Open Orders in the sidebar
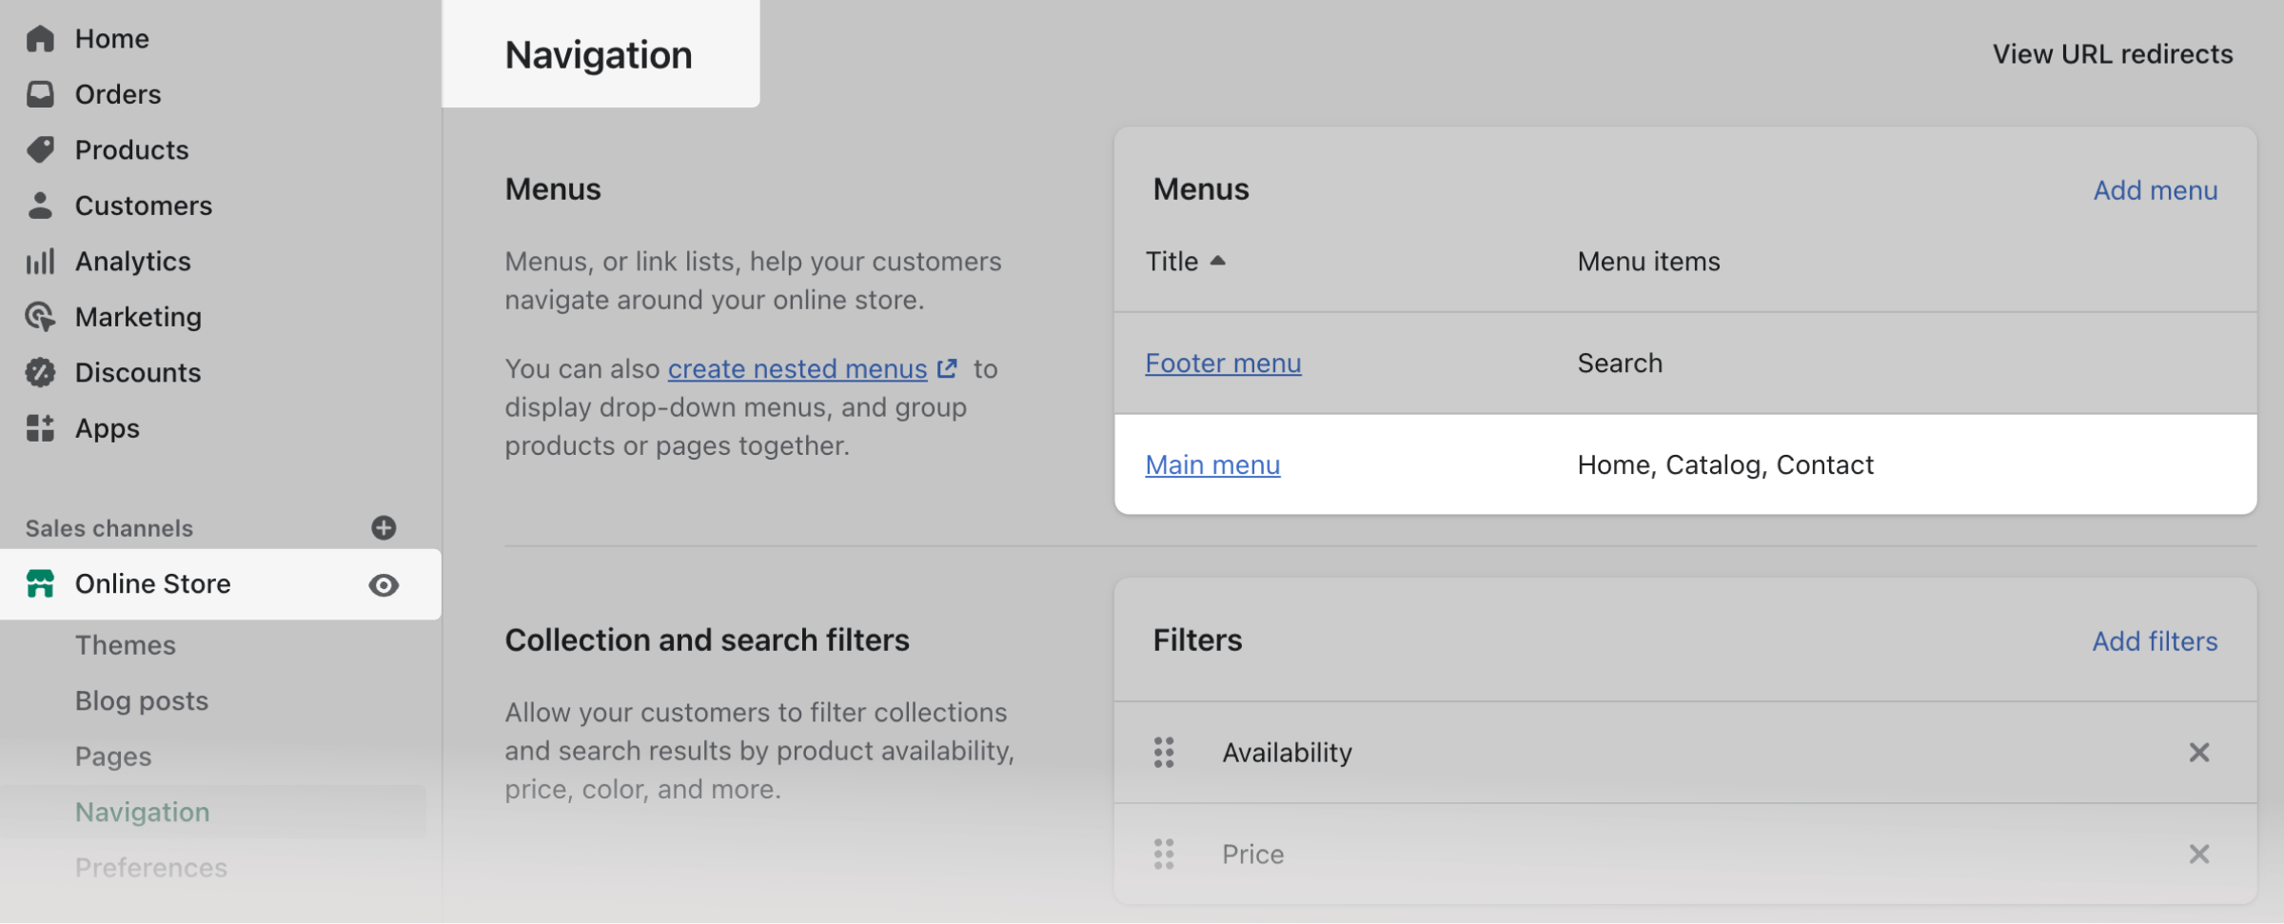The height and width of the screenshot is (924, 2284). point(118,94)
